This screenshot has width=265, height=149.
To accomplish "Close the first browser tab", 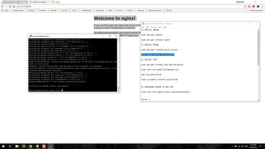I will pos(26,2).
